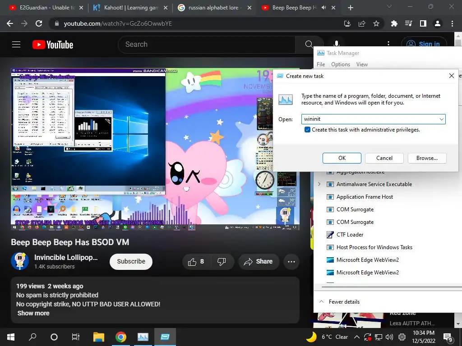Open the Chrome profile avatar icon
The width and height of the screenshot is (462, 346).
pyautogui.click(x=438, y=23)
